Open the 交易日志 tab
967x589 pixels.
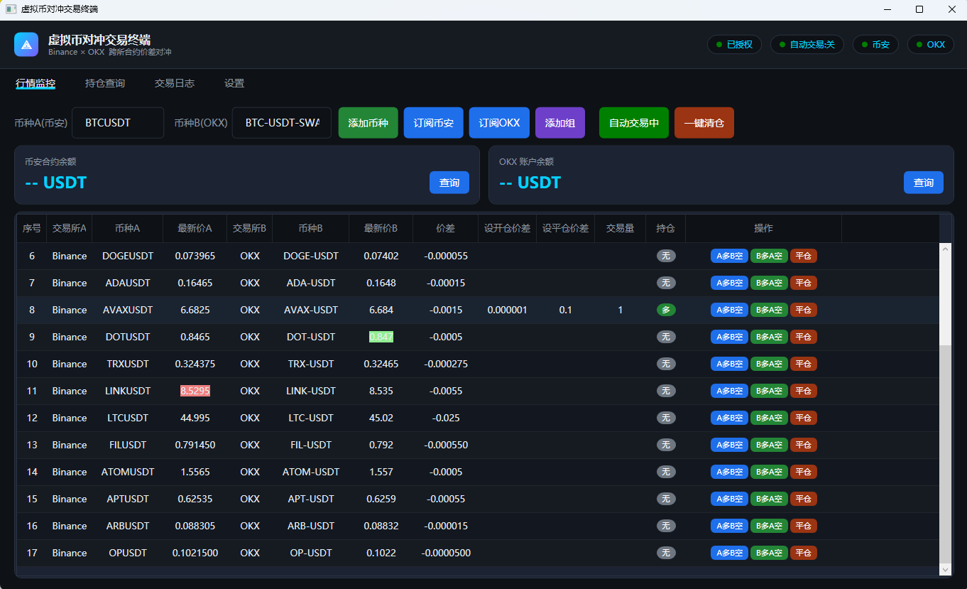coord(175,83)
